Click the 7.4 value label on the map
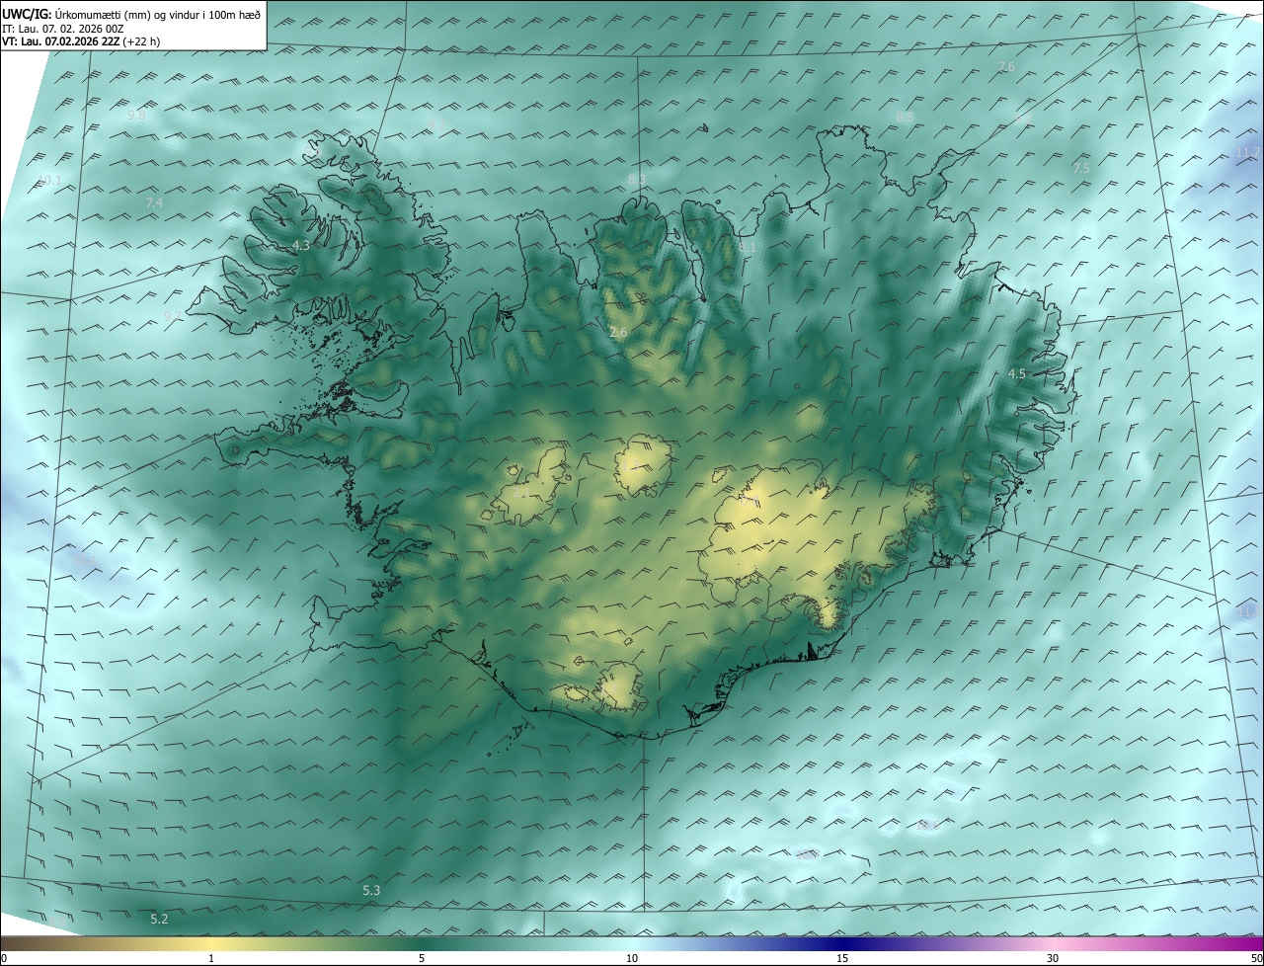 click(154, 202)
